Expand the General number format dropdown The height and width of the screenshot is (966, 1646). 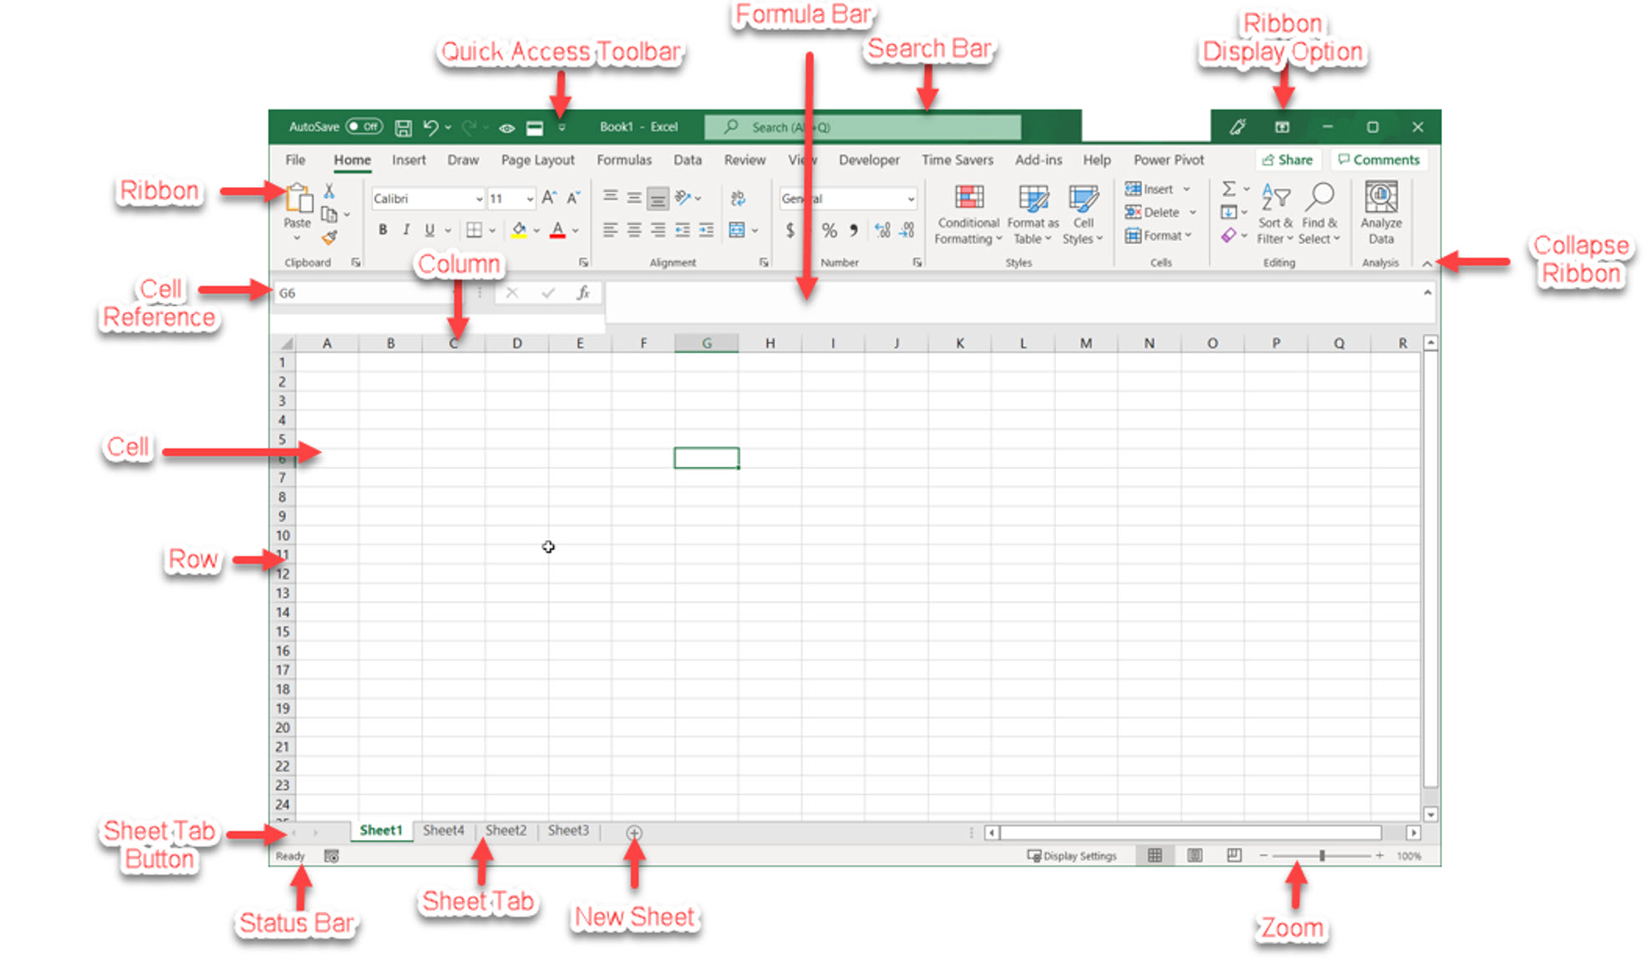[x=911, y=199]
